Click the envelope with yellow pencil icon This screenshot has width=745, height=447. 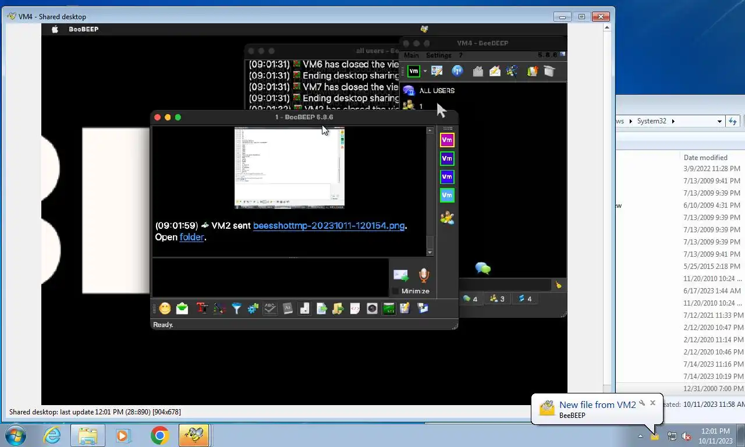pos(495,71)
